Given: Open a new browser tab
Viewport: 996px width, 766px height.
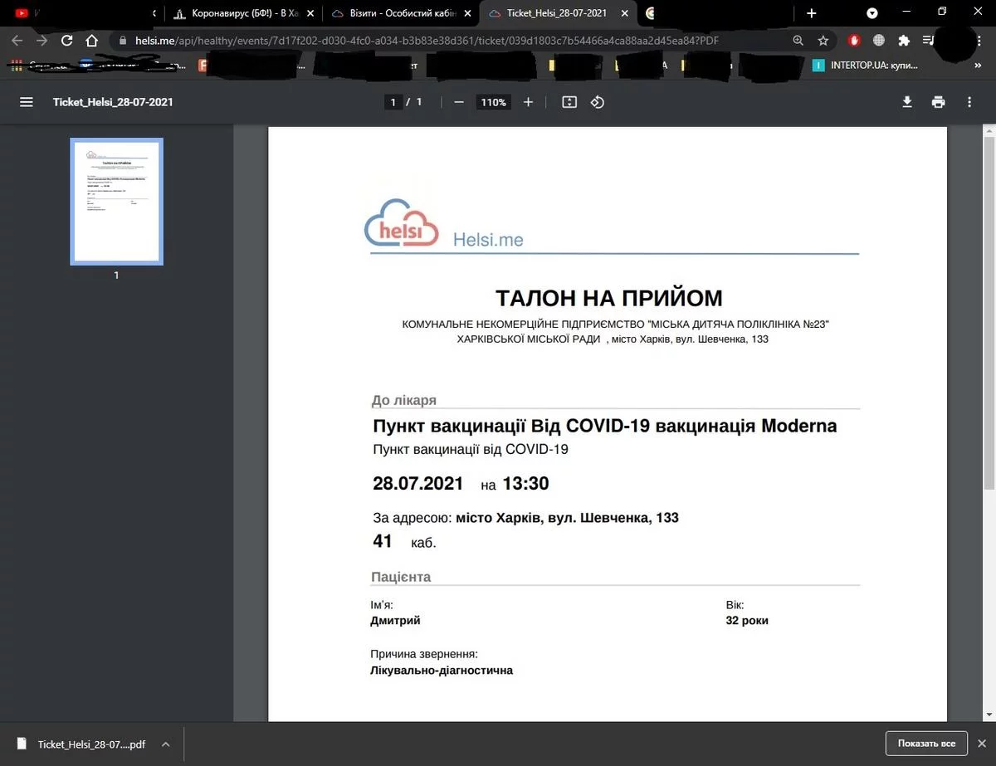Looking at the screenshot, I should click(x=811, y=13).
